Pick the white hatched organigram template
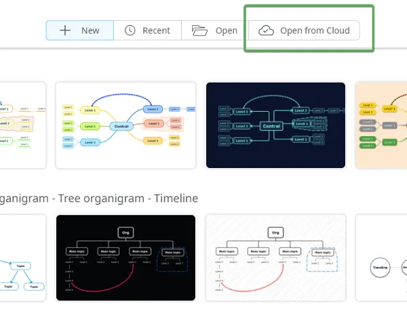Image resolution: width=407 pixels, height=322 pixels. [275, 258]
